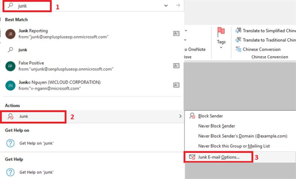Expand the Junk action submenu arrow
This screenshot has width=296, height=179.
(x=180, y=116)
